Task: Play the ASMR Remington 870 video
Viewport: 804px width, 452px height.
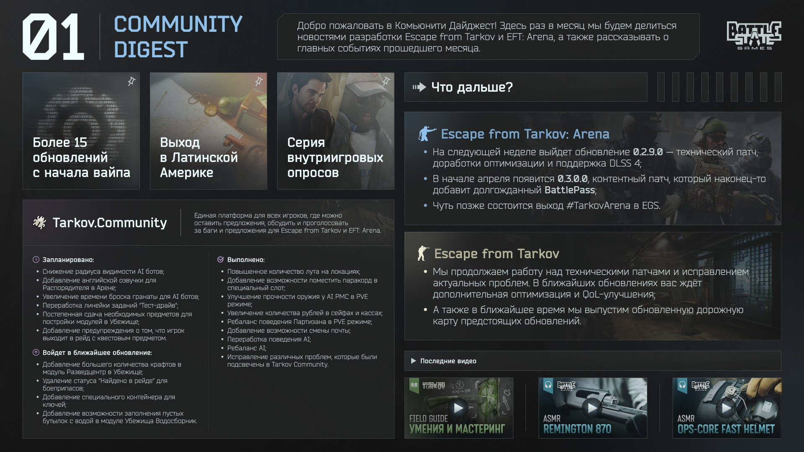Action: (593, 408)
